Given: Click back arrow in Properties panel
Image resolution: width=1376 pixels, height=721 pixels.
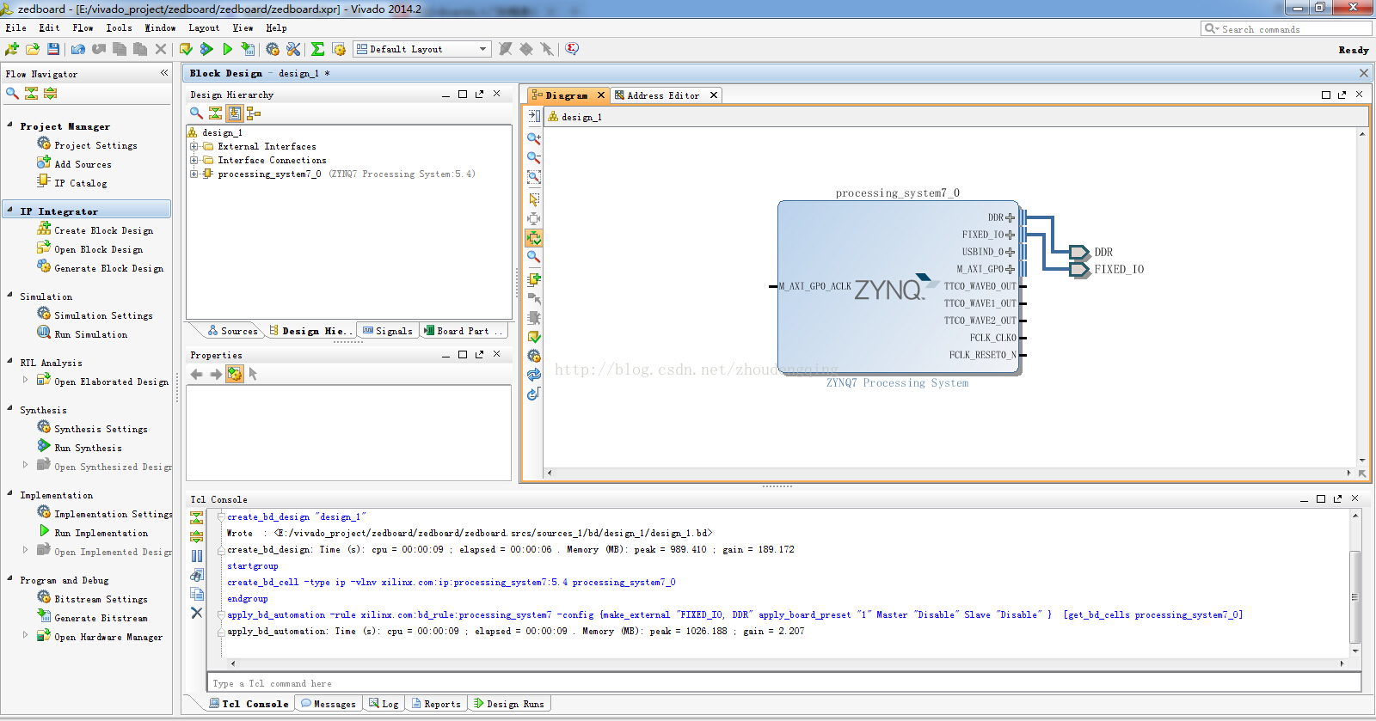Looking at the screenshot, I should point(196,374).
